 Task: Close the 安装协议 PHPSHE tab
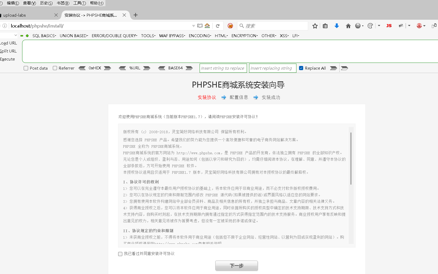click(124, 15)
